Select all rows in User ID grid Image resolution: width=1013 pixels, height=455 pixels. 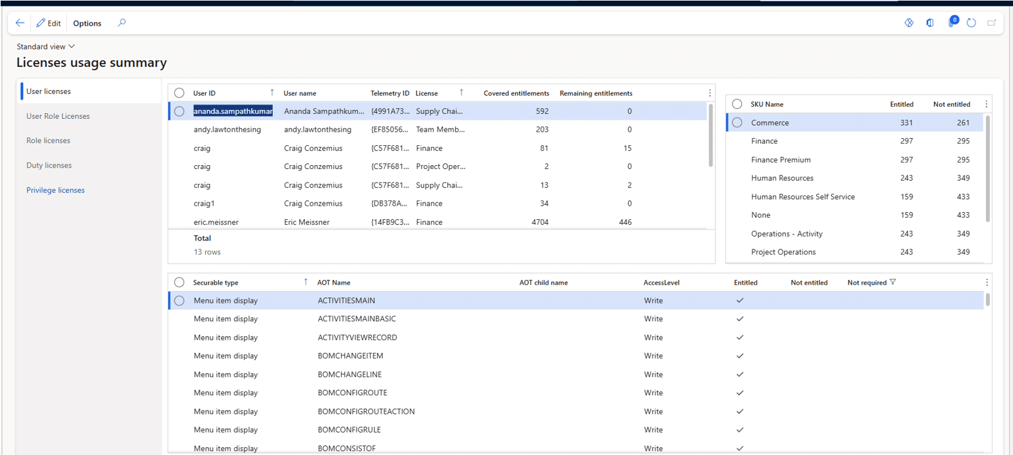click(180, 93)
